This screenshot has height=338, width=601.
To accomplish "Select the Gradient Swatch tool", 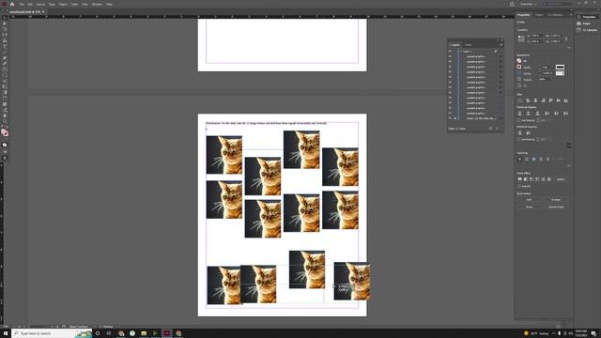I will [5, 92].
